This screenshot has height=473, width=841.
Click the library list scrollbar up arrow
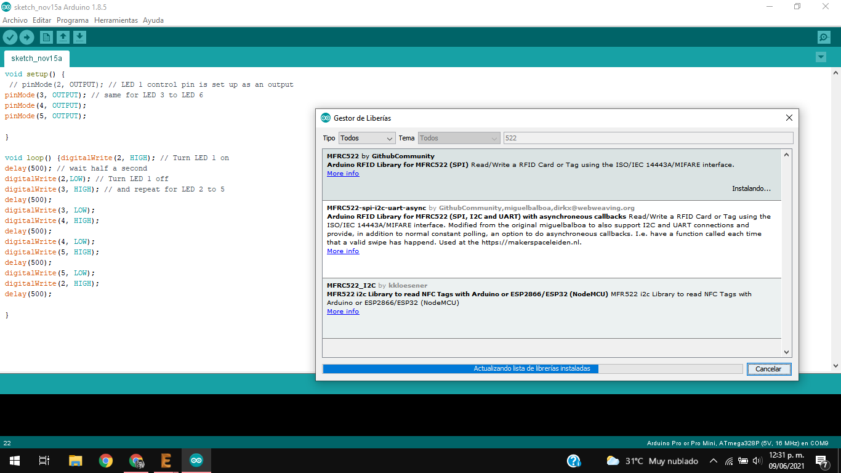tap(786, 155)
